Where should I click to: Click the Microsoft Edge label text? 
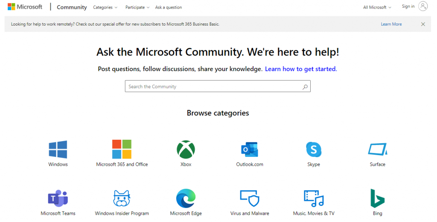click(x=186, y=213)
